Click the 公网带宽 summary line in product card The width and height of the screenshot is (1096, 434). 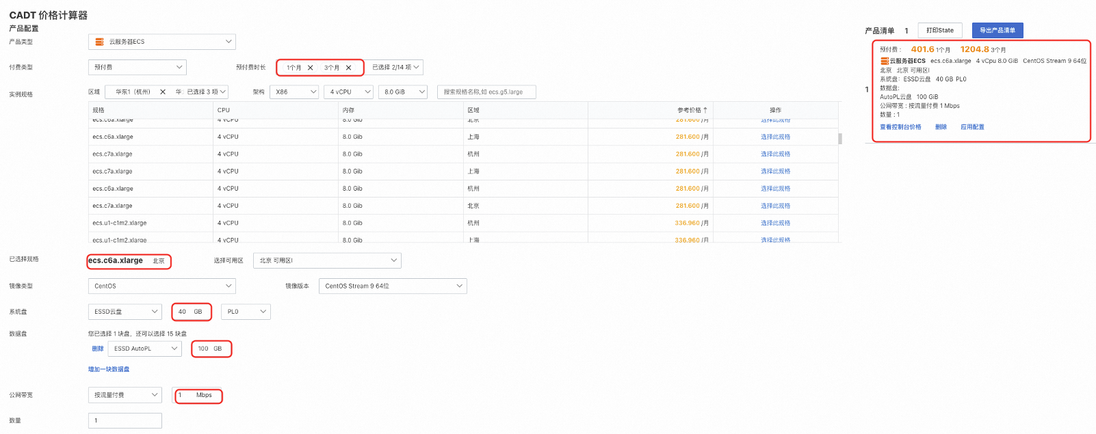[x=919, y=106]
